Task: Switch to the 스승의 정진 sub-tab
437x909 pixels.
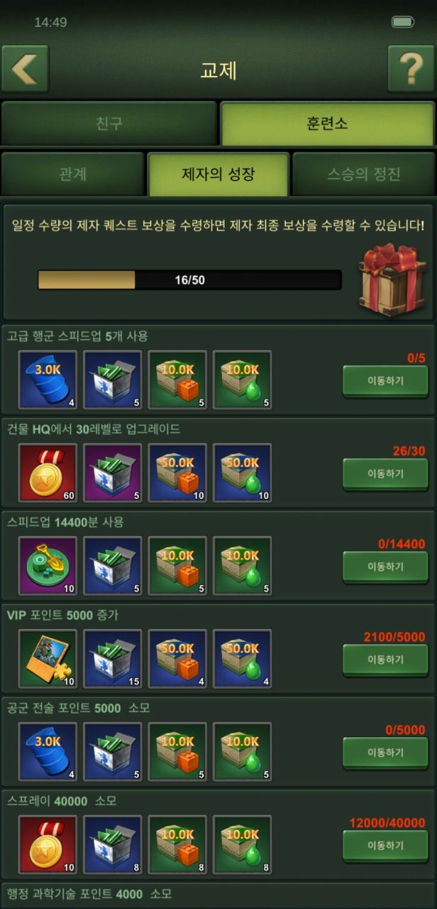Action: click(x=364, y=174)
